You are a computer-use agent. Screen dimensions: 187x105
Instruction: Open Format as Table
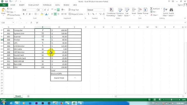(120, 12)
